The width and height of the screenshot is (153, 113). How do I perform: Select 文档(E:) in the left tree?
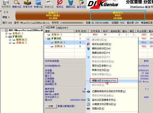[x=21, y=43]
